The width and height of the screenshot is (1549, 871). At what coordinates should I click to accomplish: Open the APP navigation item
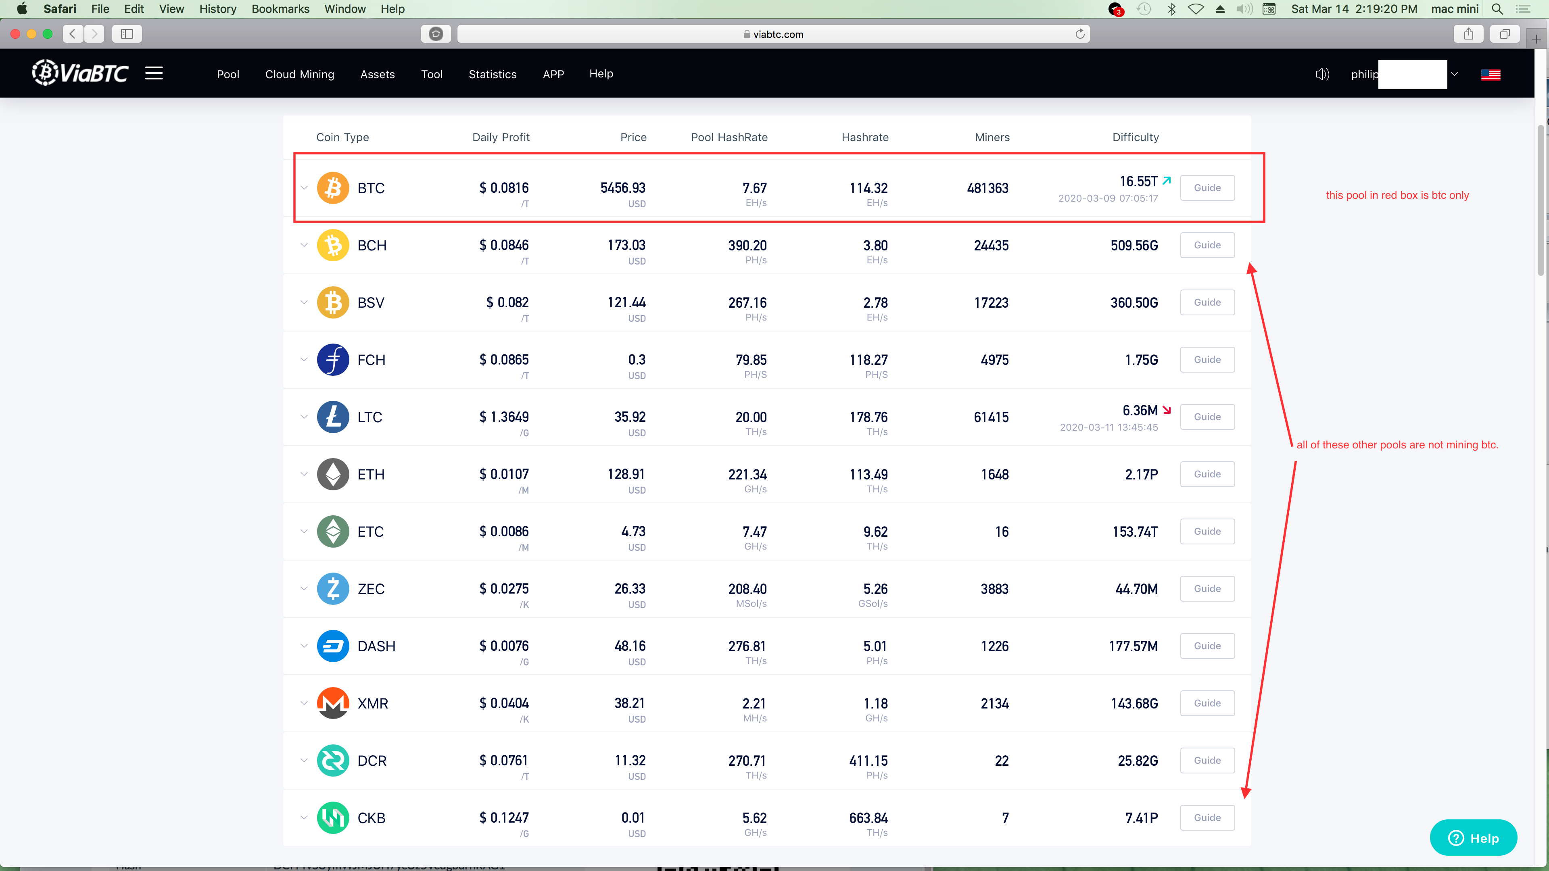(x=553, y=74)
